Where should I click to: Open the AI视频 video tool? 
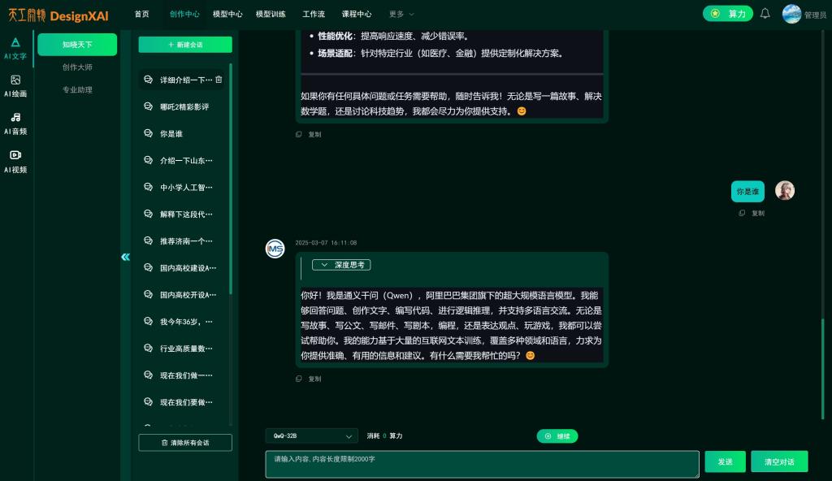[x=15, y=161]
